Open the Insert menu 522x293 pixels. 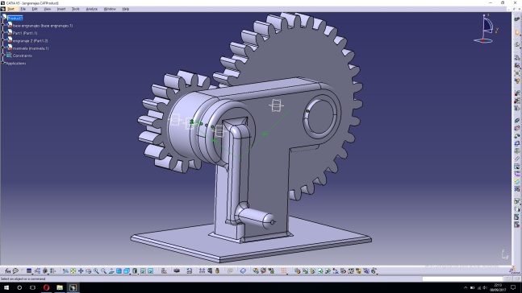(61, 9)
